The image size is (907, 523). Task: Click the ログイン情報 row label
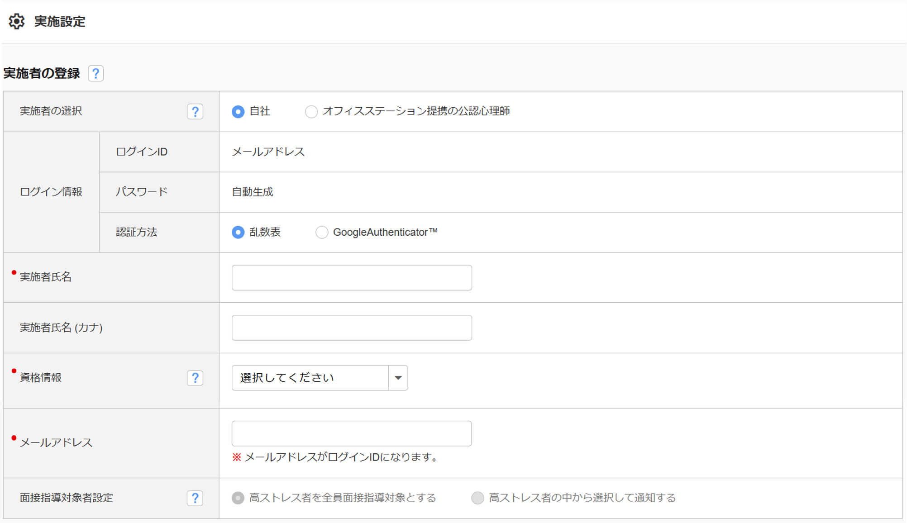(x=51, y=192)
